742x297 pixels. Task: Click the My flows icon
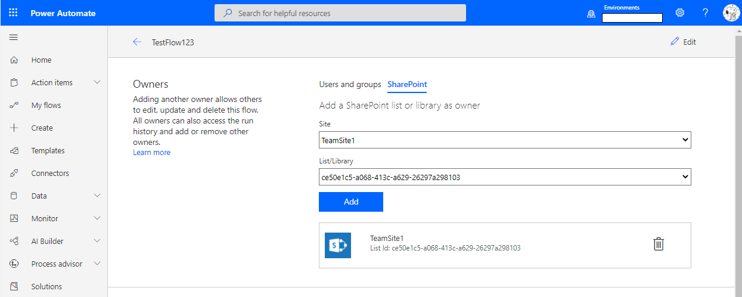coord(14,105)
